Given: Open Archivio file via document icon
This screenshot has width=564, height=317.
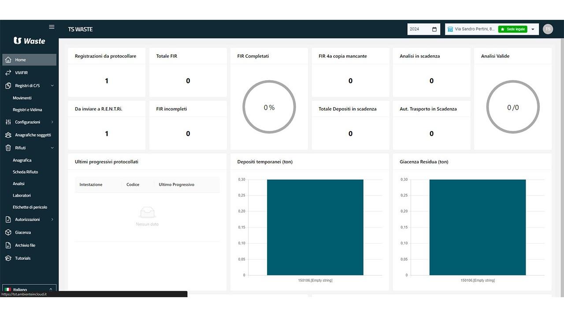Looking at the screenshot, I should [x=8, y=245].
